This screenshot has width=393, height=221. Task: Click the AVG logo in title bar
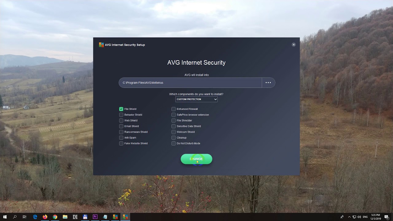coord(101,45)
